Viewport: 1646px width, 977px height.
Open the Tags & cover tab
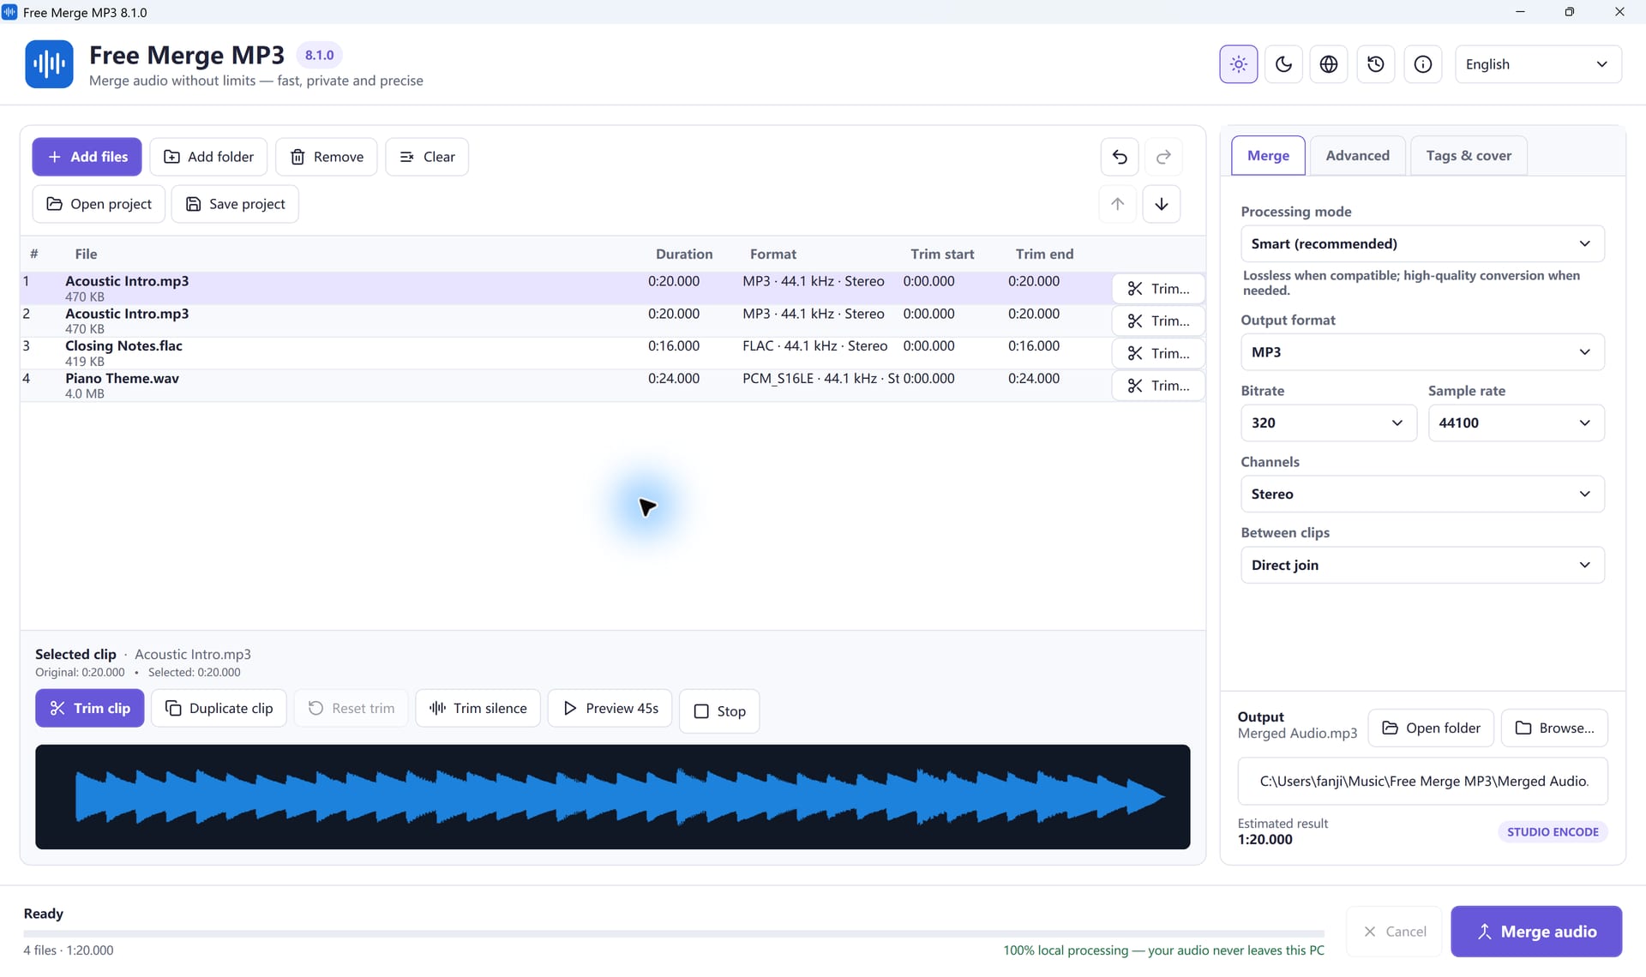(x=1469, y=156)
